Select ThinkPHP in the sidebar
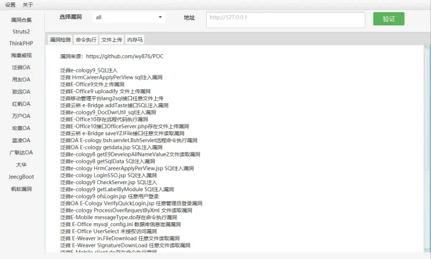The image size is (431, 259). (21, 44)
